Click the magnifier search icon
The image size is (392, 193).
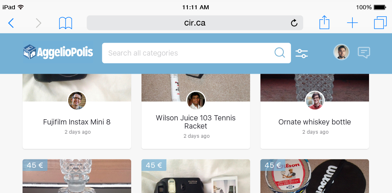coord(280,53)
